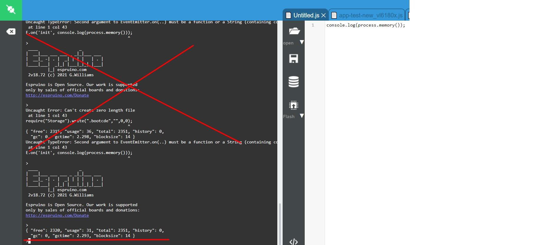The height and width of the screenshot is (245, 557).
Task: Click the "Uncaught Error: Can't create zero length file" line
Action: coord(80,110)
